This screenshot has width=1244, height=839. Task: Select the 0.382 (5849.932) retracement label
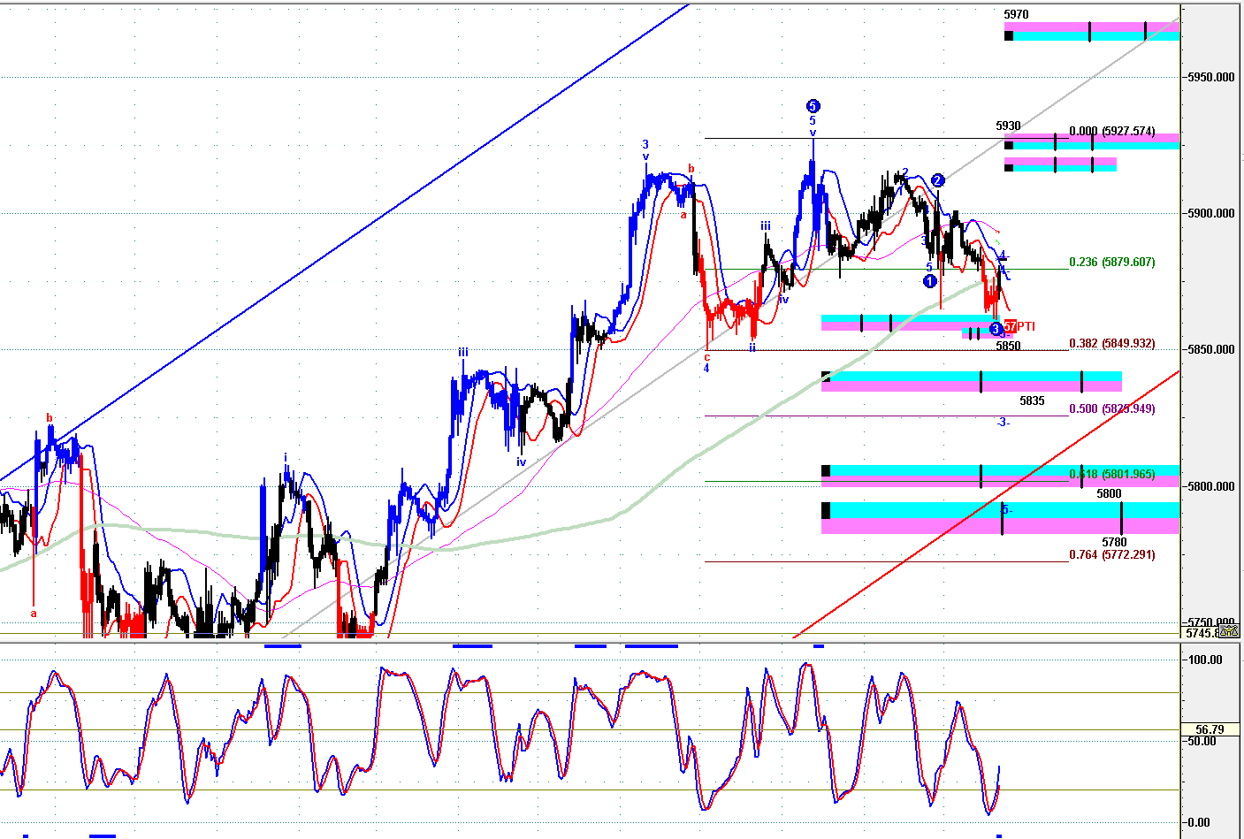[1111, 343]
